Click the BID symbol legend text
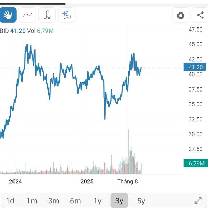 (x=4, y=31)
